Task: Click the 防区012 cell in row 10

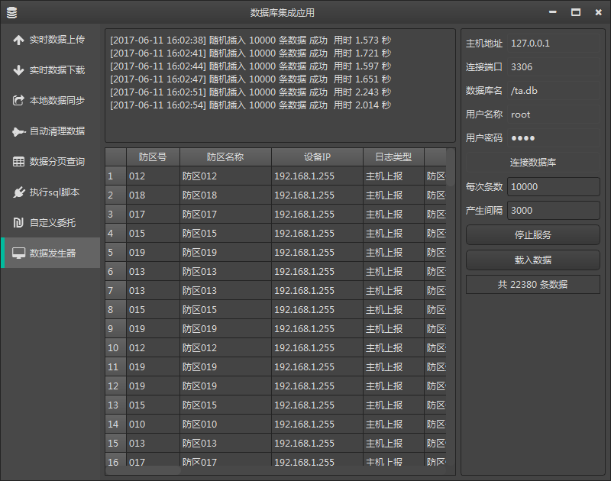Action: pyautogui.click(x=225, y=348)
